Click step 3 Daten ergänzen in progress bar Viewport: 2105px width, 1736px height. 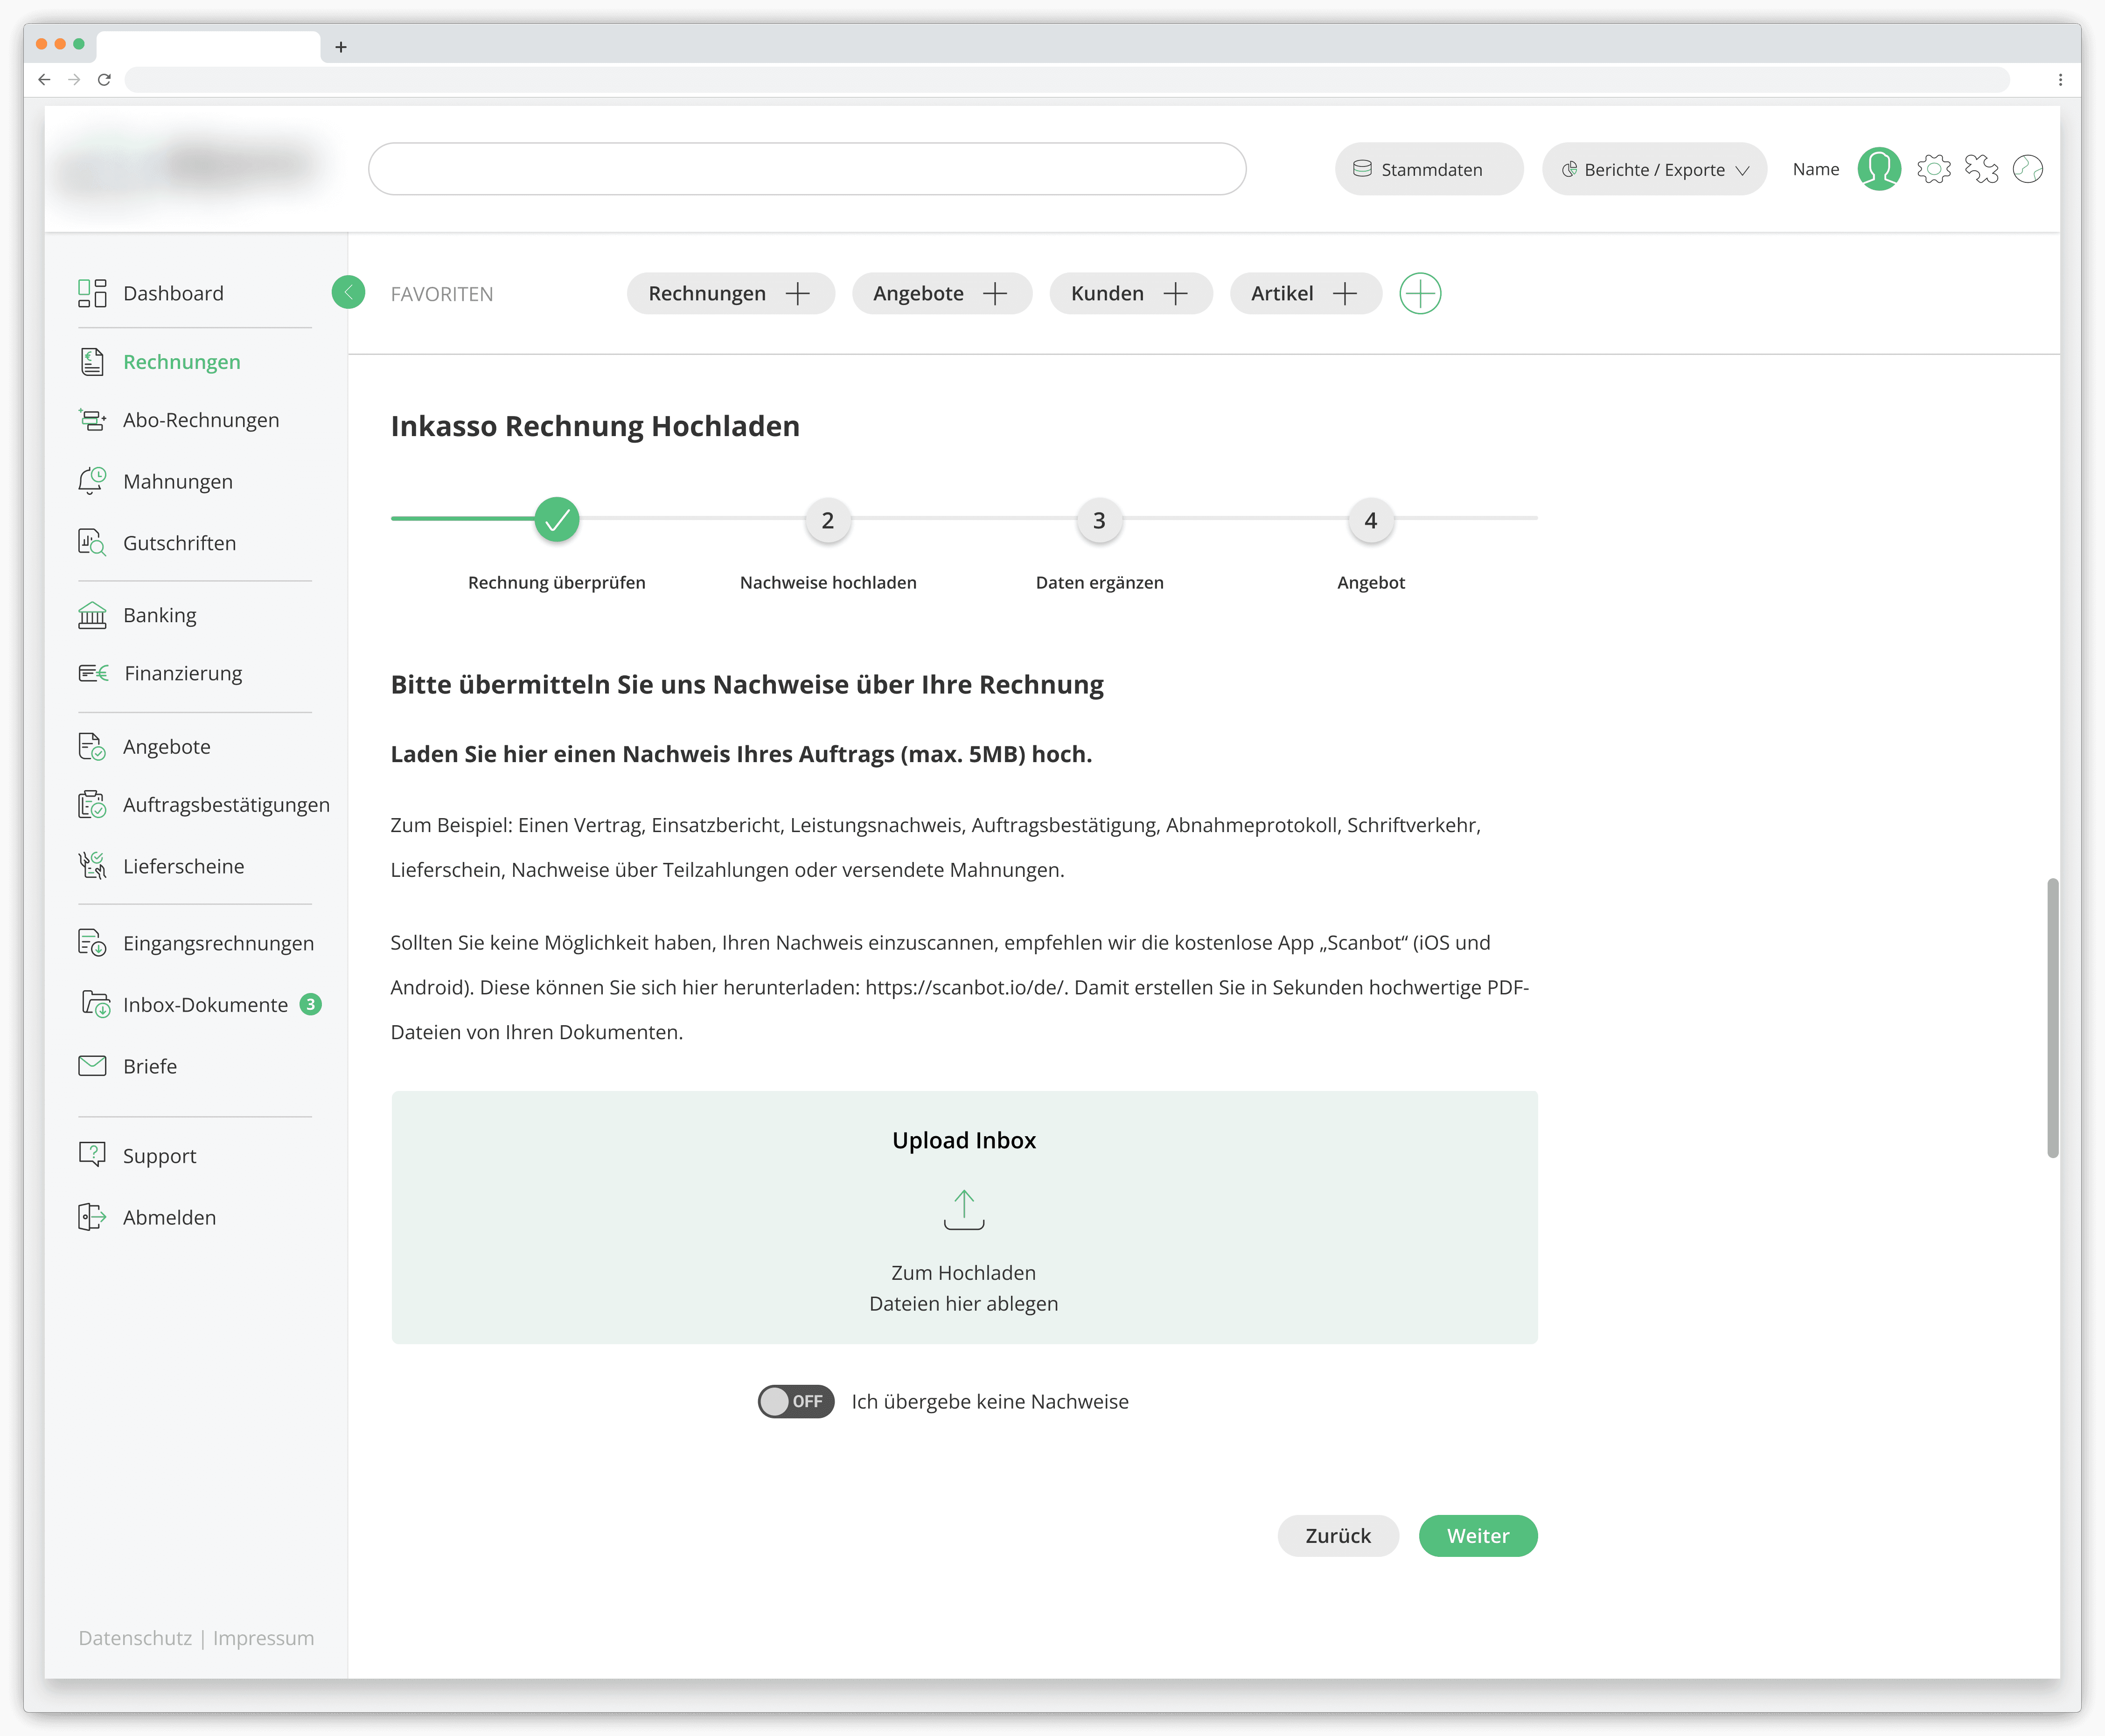(x=1099, y=520)
